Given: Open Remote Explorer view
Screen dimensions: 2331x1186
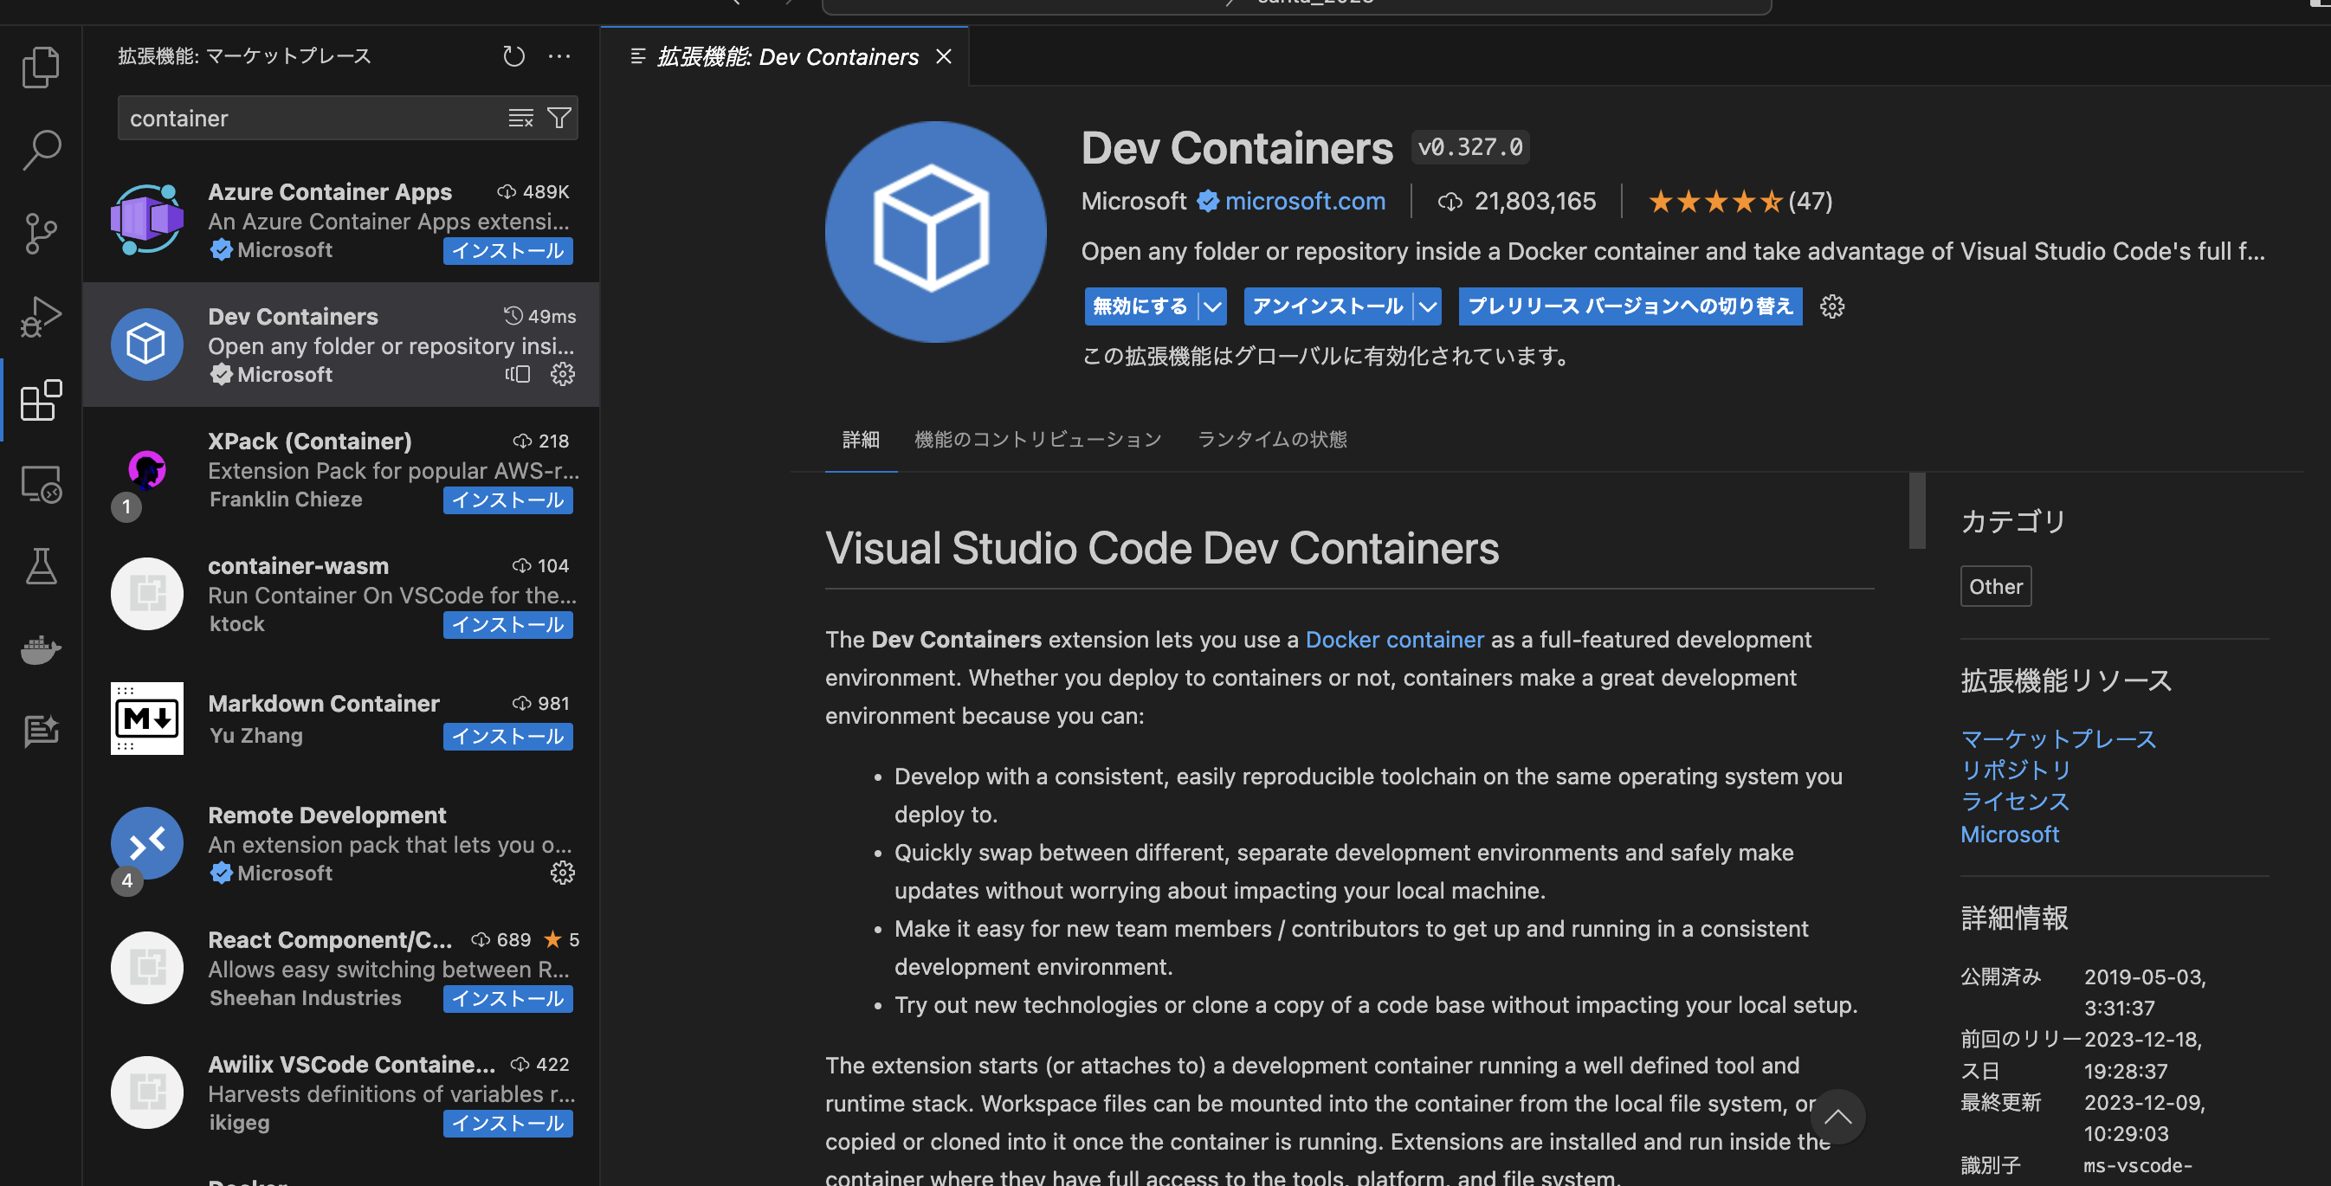Looking at the screenshot, I should pyautogui.click(x=41, y=485).
